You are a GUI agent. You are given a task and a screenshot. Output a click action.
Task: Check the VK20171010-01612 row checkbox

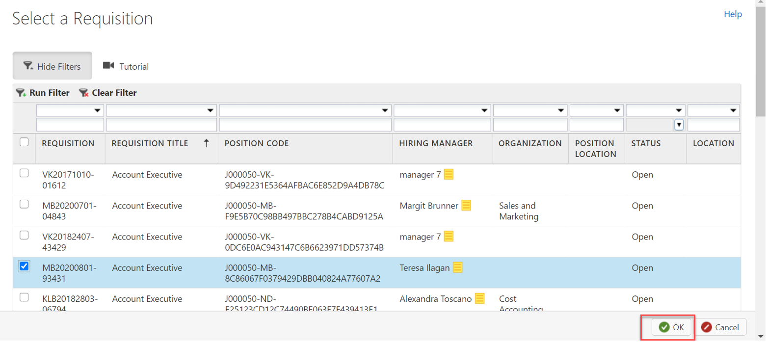point(24,173)
